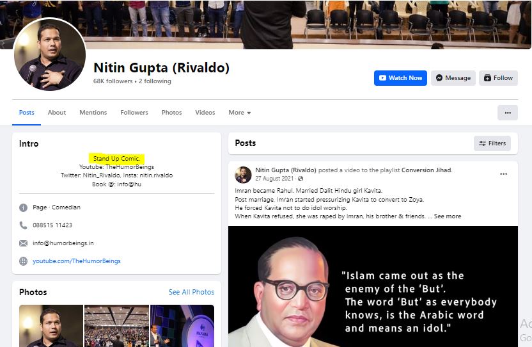The width and height of the screenshot is (532, 347).
Task: Open Message to the page
Action: click(453, 78)
